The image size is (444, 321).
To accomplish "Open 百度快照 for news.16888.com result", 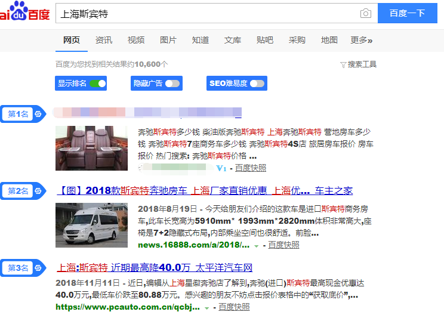I will click(283, 245).
